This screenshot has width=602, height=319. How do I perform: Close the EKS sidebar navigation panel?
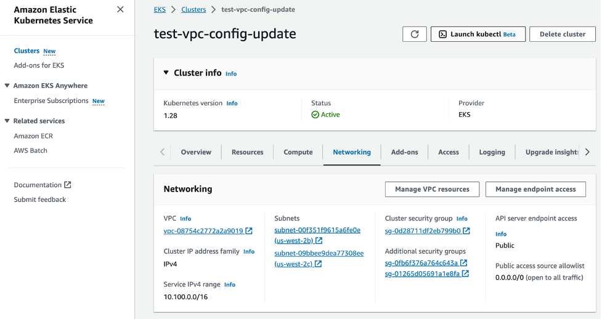pos(120,10)
